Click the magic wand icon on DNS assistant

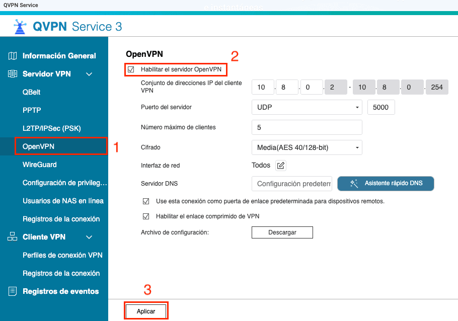click(354, 184)
